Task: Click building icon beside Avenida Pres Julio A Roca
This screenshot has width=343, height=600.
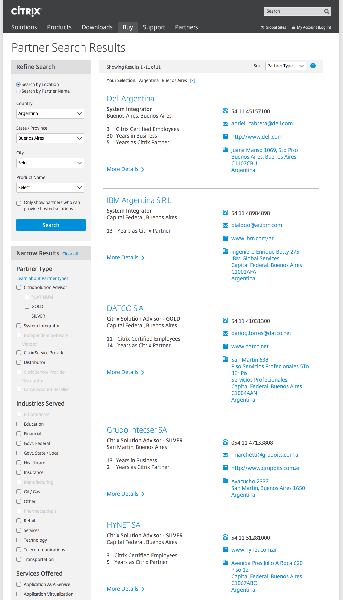Action: 225,562
